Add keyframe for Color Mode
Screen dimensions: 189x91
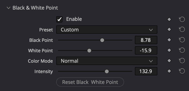(169, 61)
